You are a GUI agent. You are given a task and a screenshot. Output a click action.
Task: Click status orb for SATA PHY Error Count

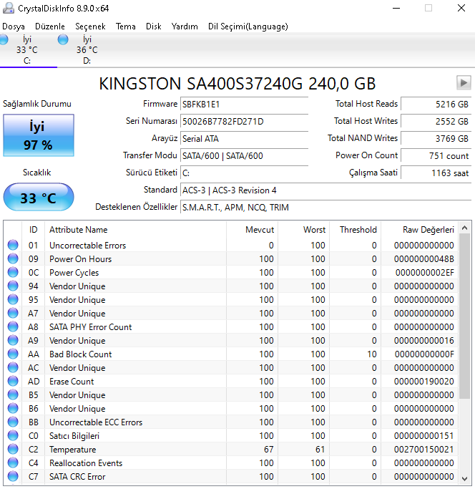pos(13,326)
